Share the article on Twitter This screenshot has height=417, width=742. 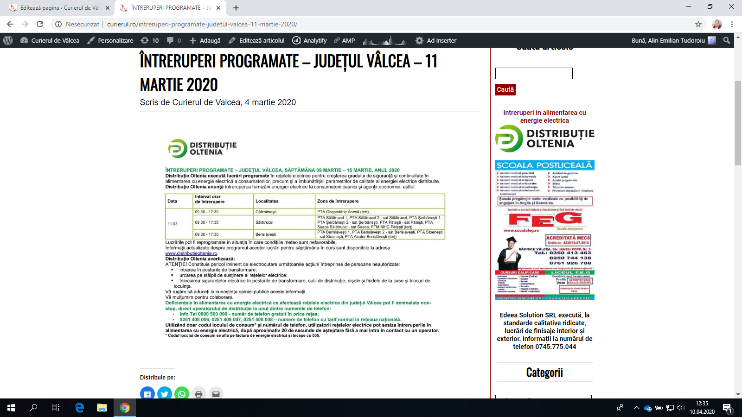(165, 393)
